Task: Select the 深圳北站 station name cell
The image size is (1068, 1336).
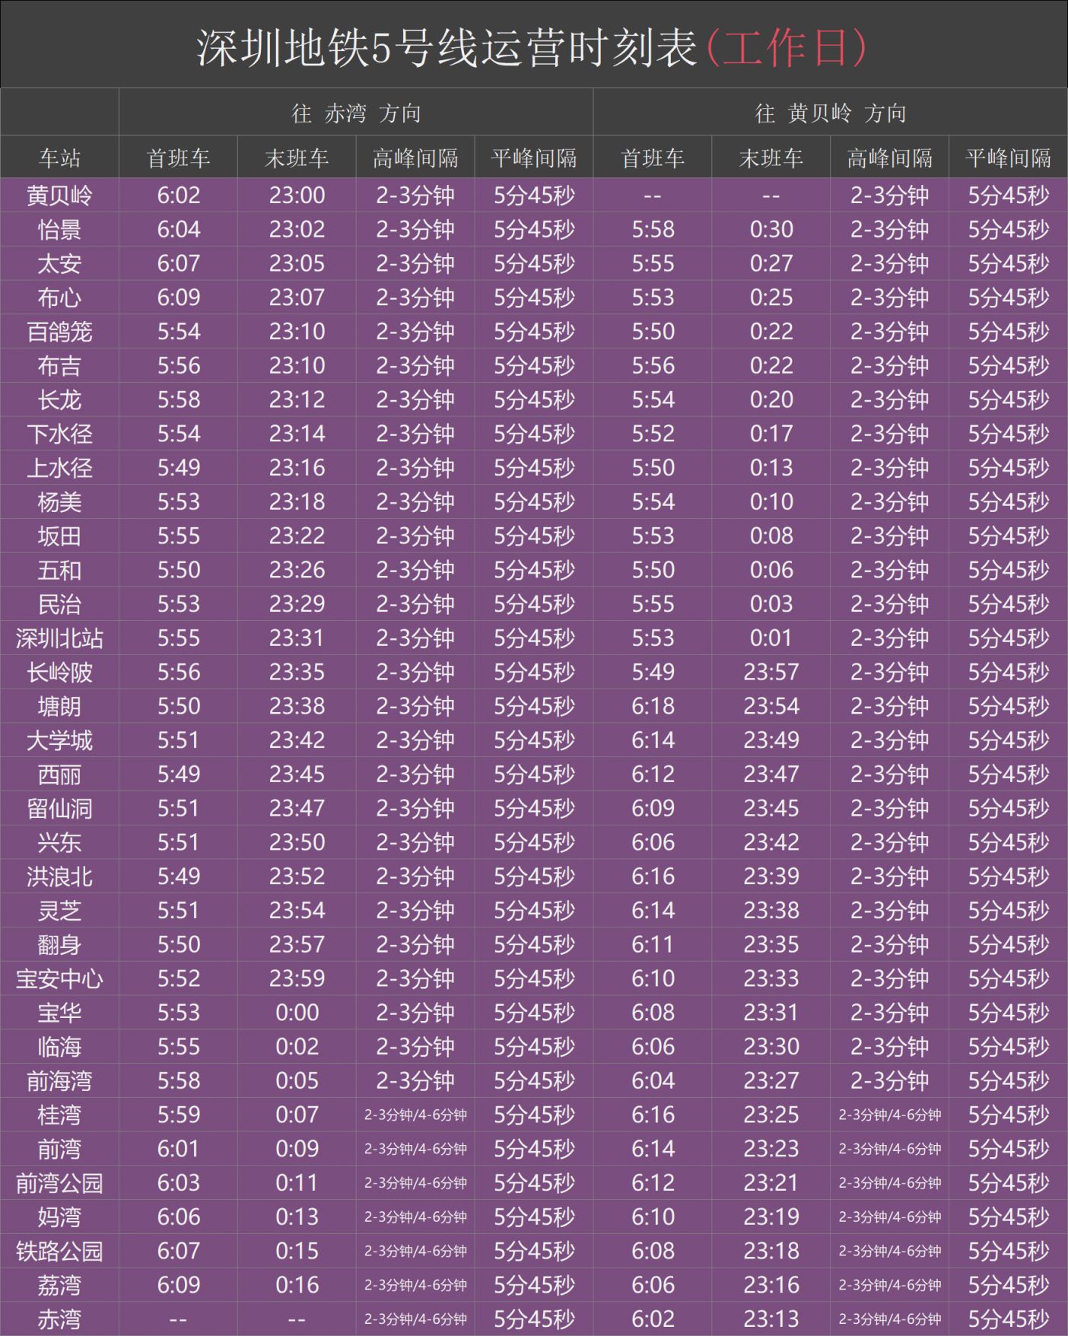Action: coord(59,638)
